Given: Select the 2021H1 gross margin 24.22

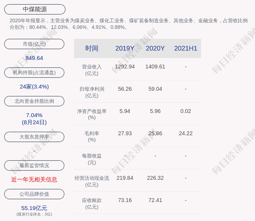Looking at the screenshot, I should [x=186, y=134].
